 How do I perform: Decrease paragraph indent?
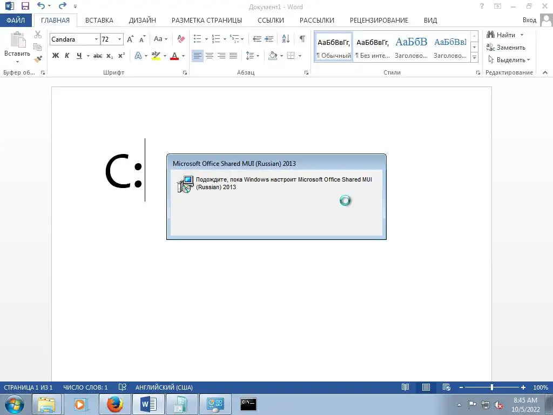point(257,39)
